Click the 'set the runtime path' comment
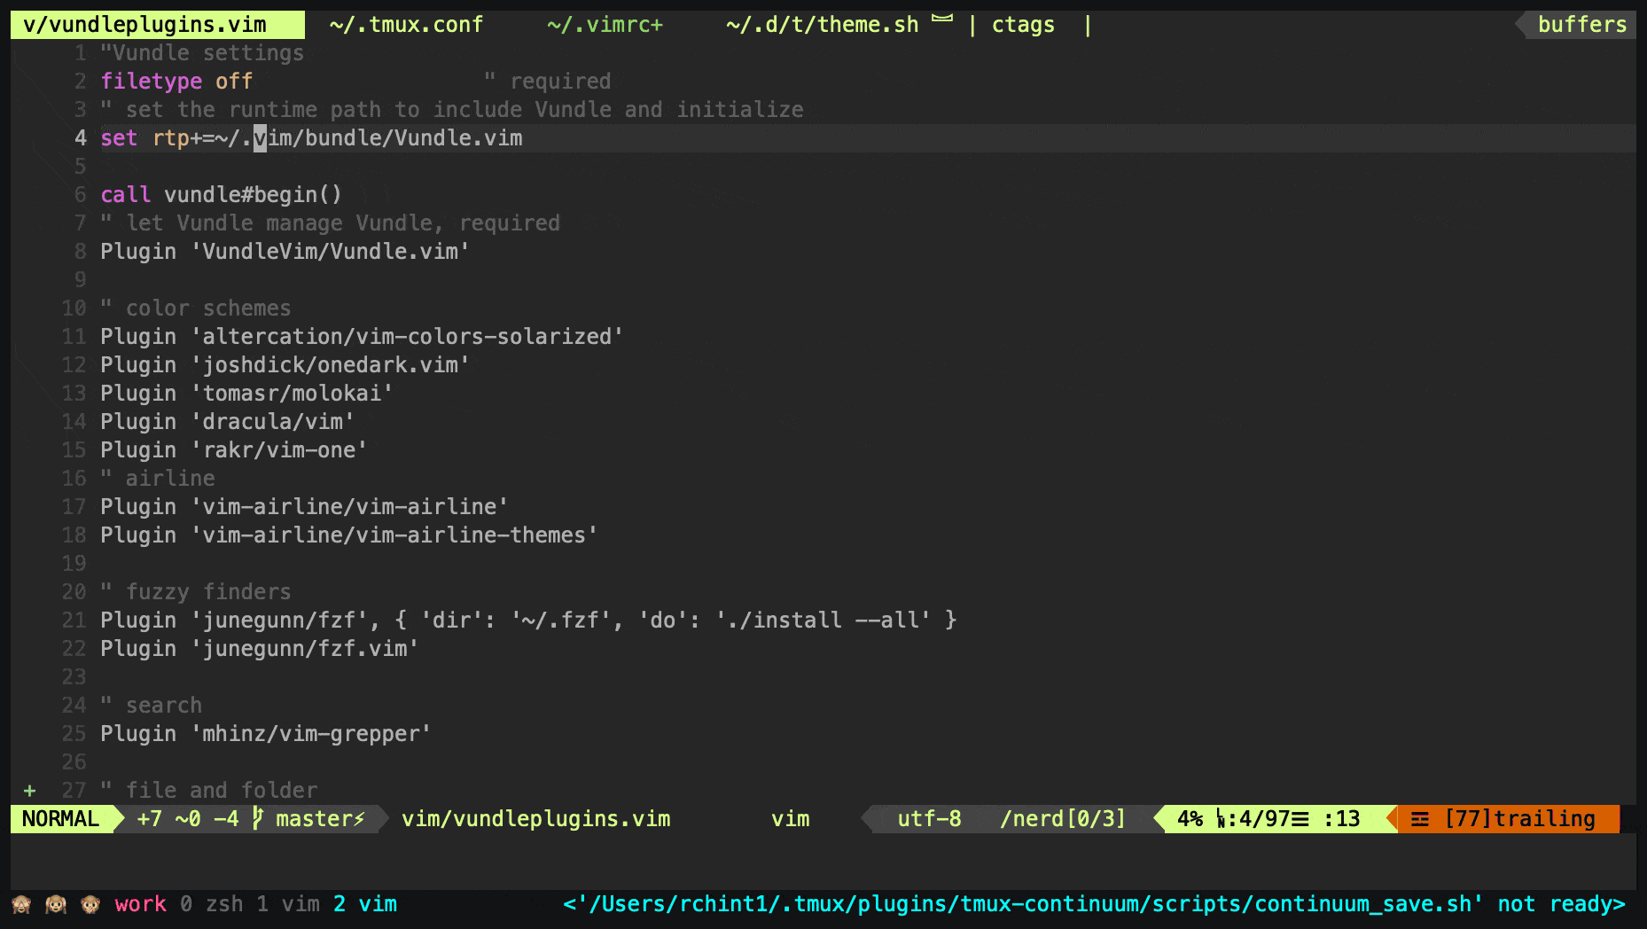1647x929 pixels. point(452,110)
